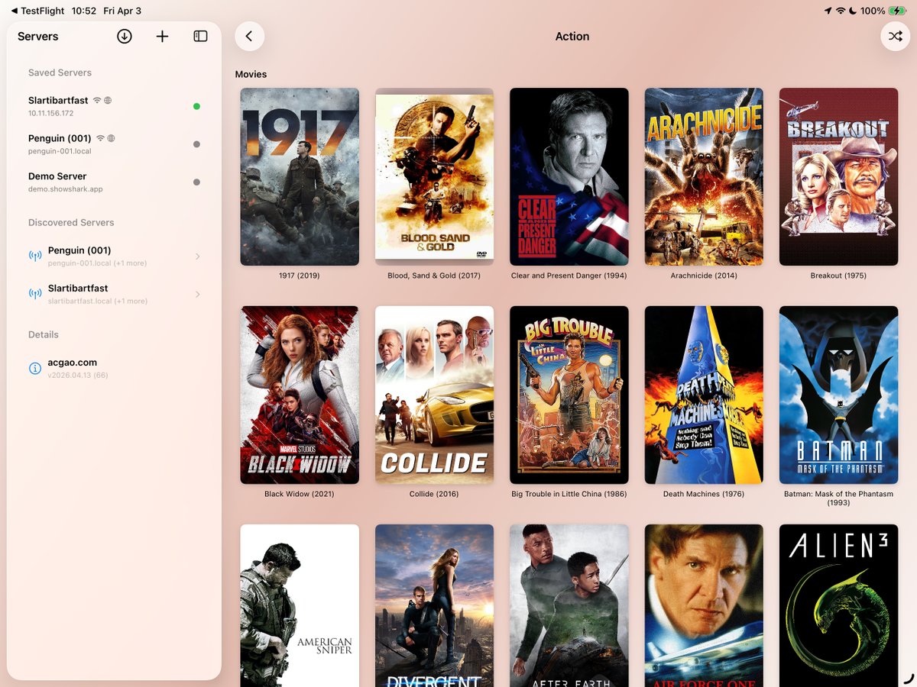Viewport: 917px width, 687px height.
Task: Click 'Black Widow (2021)' caption
Action: tap(300, 494)
